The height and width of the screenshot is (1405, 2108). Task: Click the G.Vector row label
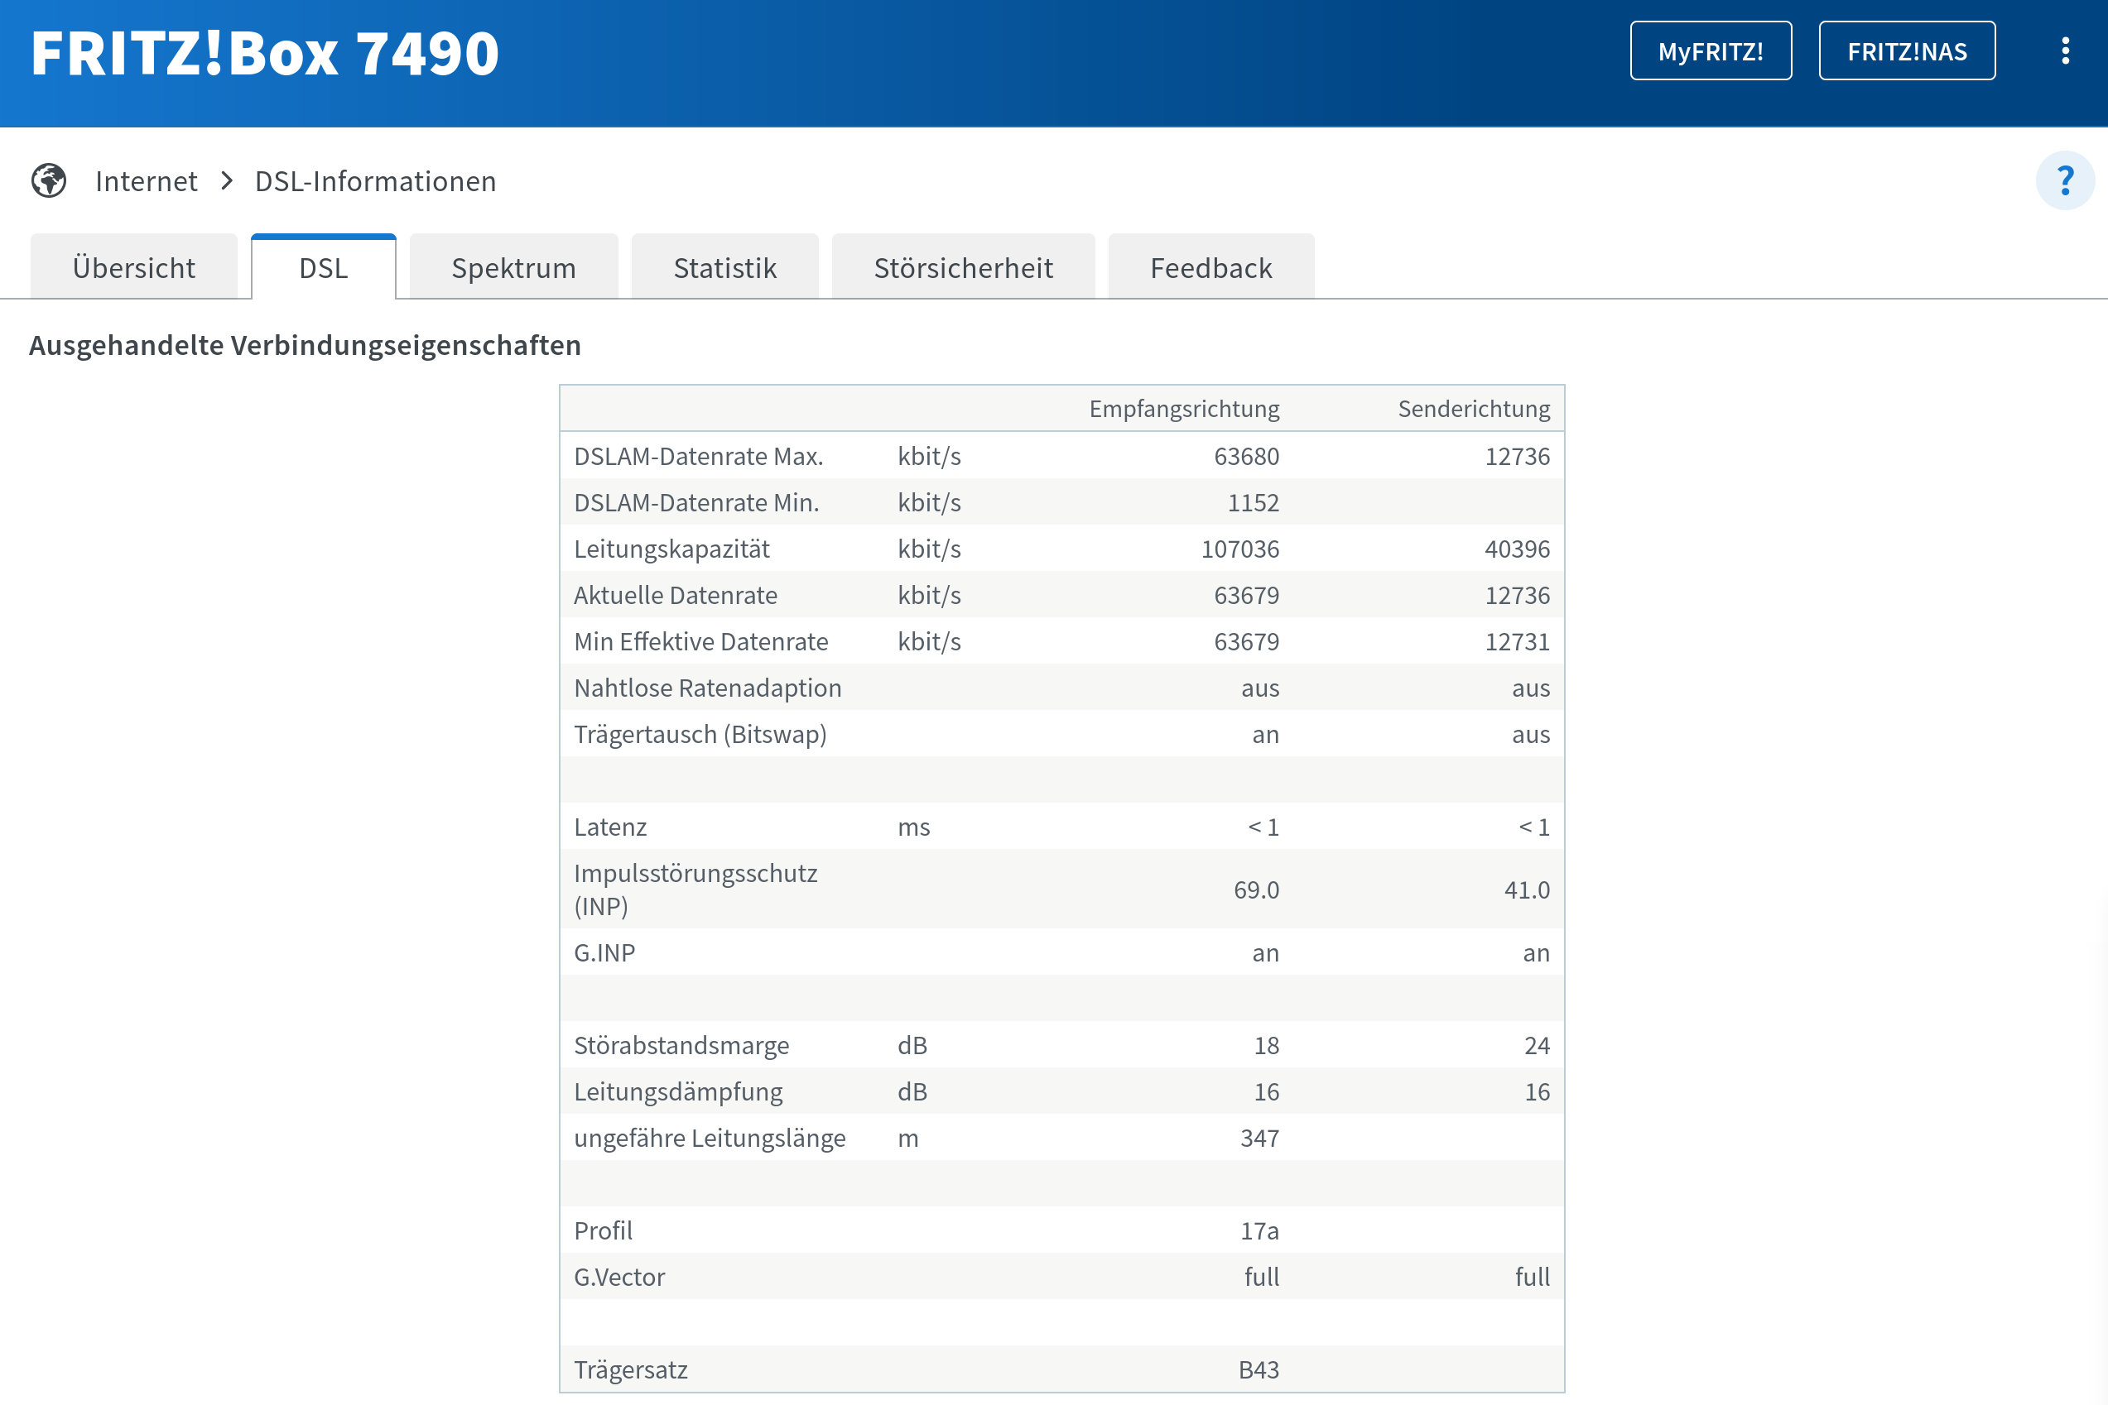click(618, 1277)
